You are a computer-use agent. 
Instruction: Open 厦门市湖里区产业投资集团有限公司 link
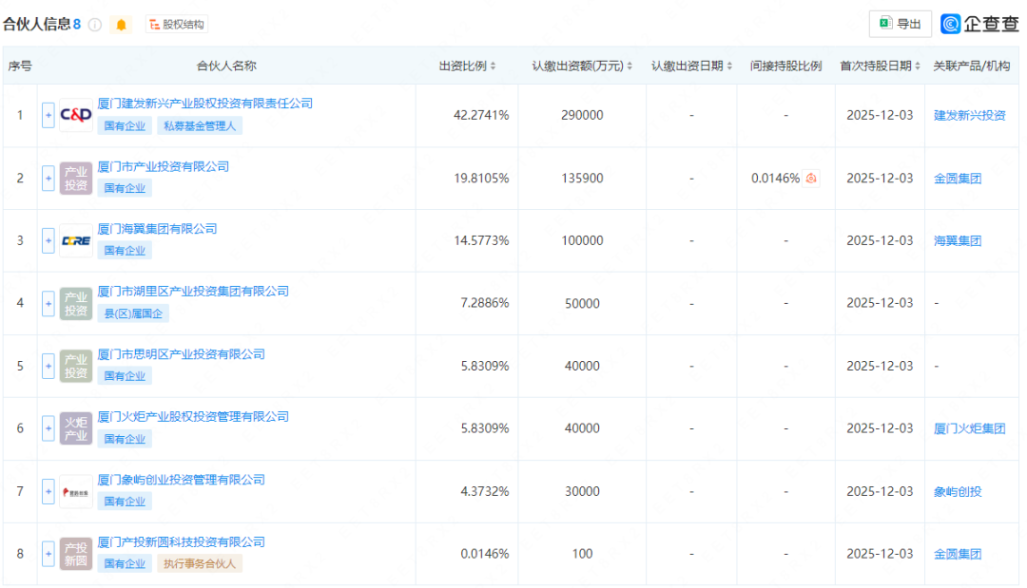pos(193,291)
